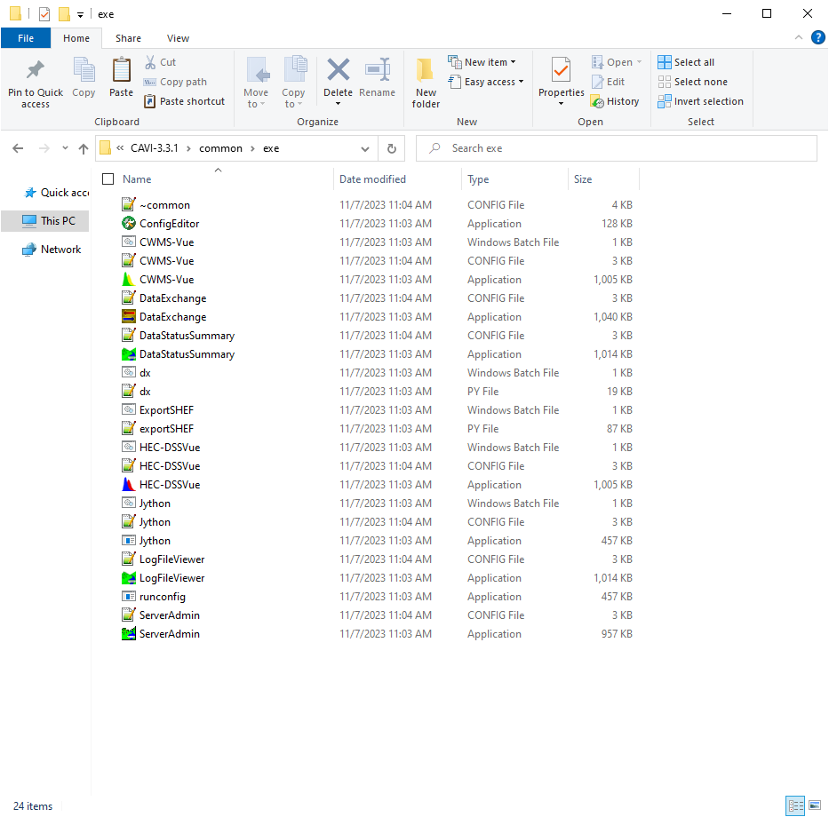Click the Paste clipboard icon
Image resolution: width=829 pixels, height=817 pixels.
pos(121,70)
